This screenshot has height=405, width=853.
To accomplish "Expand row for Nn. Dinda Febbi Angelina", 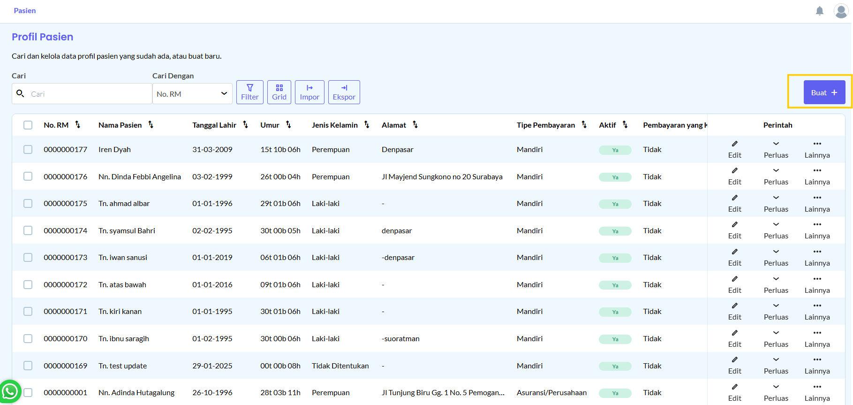I will (x=776, y=176).
